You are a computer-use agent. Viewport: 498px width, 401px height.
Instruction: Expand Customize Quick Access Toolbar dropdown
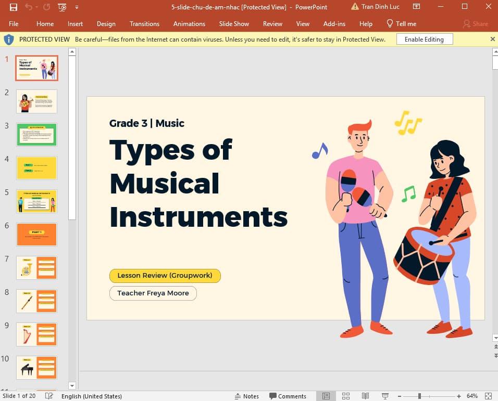click(77, 7)
